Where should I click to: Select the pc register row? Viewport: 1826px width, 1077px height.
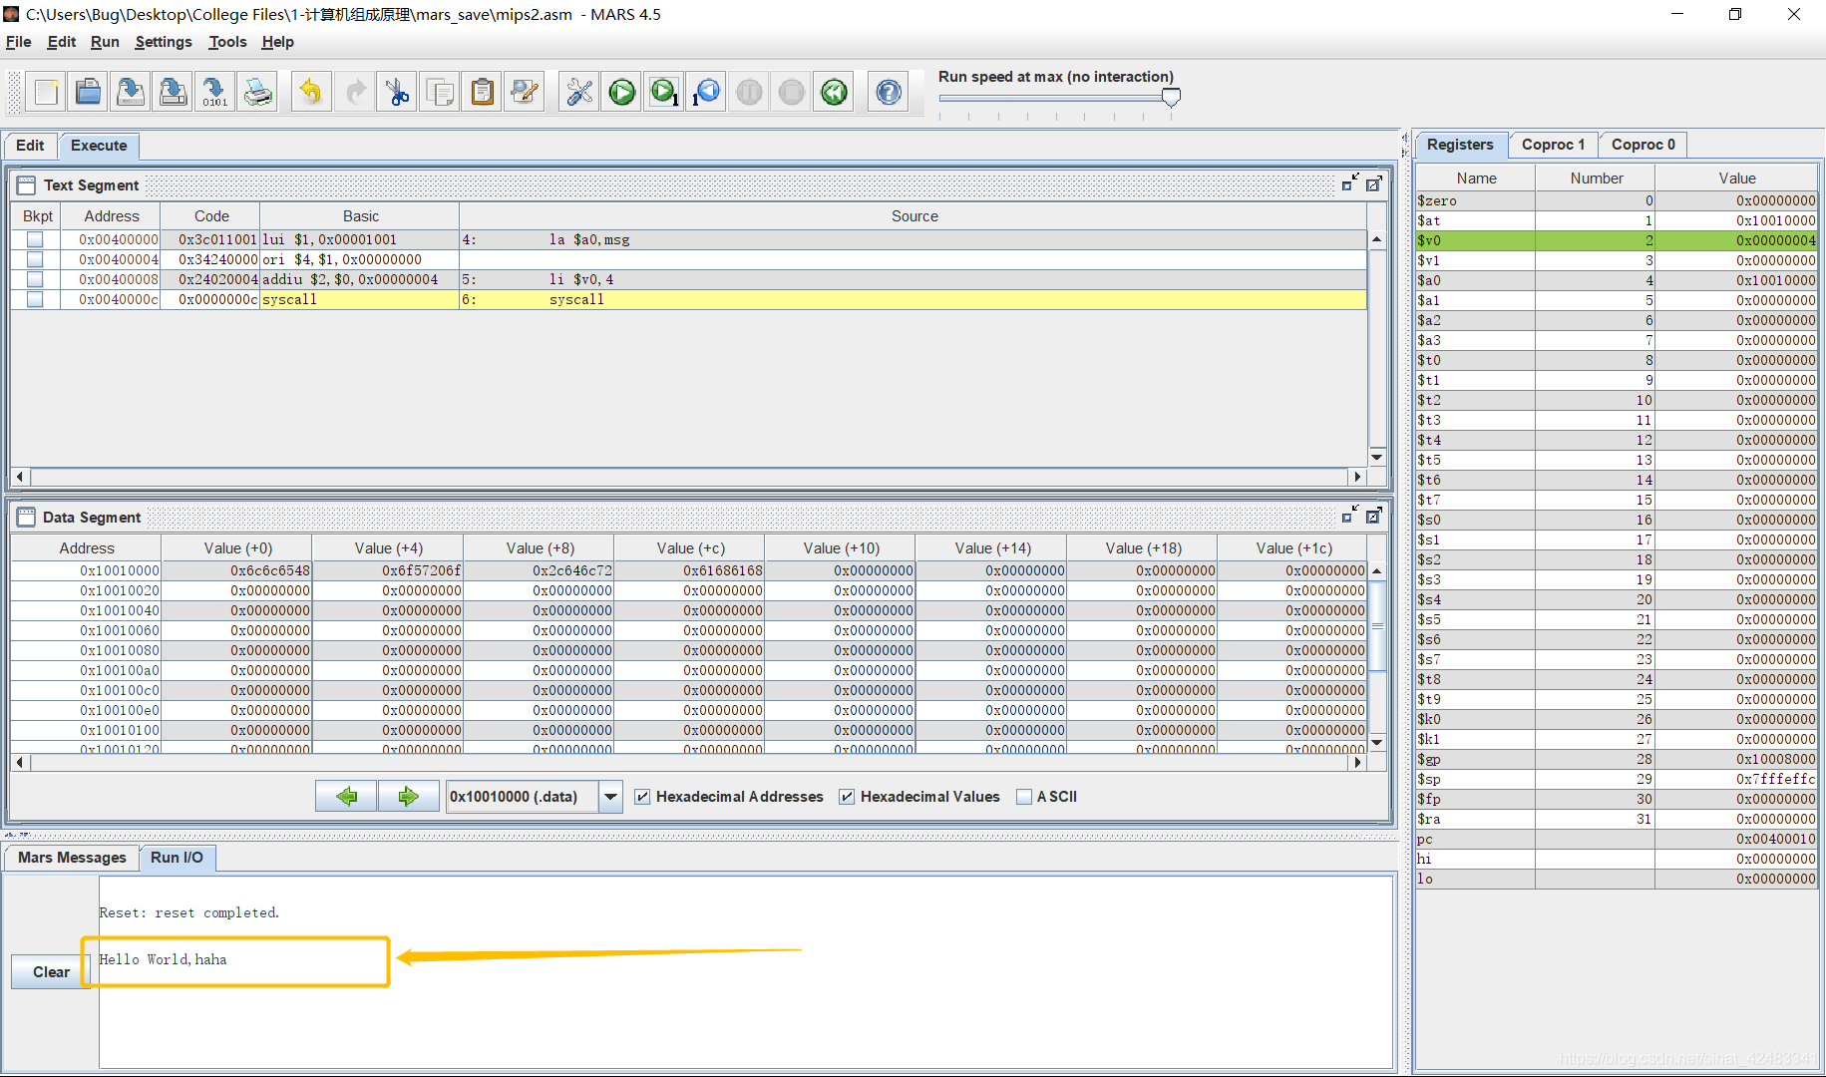pyautogui.click(x=1616, y=839)
